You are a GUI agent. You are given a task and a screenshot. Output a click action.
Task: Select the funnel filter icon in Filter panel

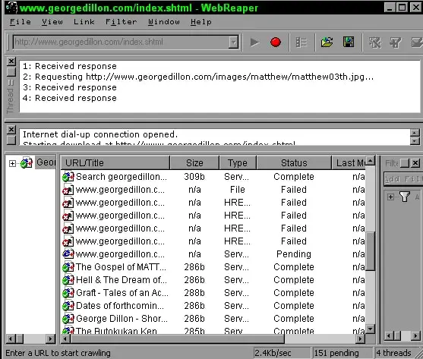(404, 197)
